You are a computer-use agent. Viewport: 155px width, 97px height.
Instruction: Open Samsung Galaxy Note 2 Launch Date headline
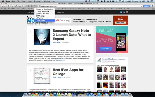coord(72,35)
